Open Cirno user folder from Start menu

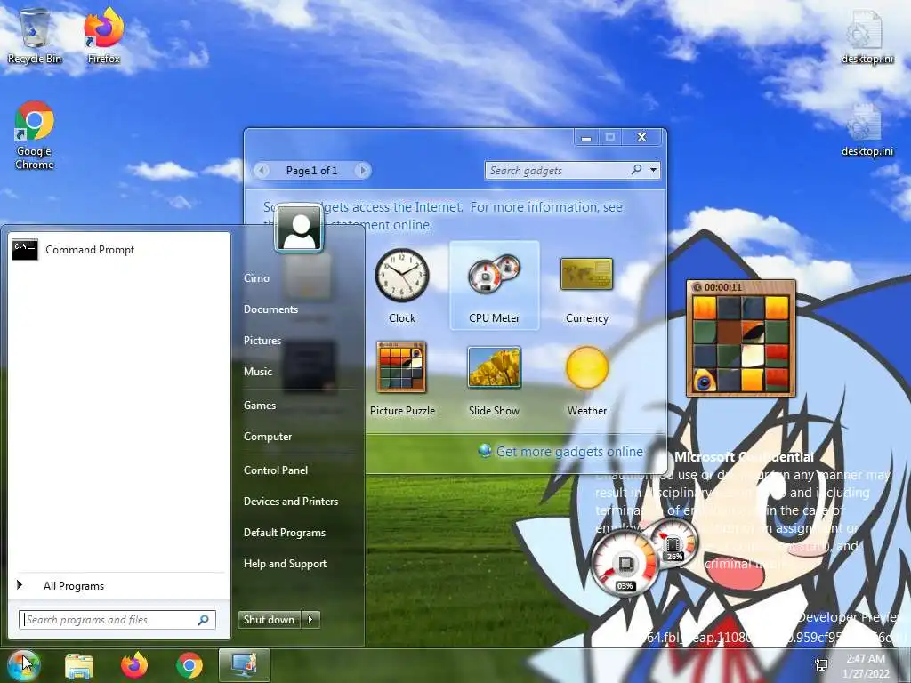click(256, 278)
